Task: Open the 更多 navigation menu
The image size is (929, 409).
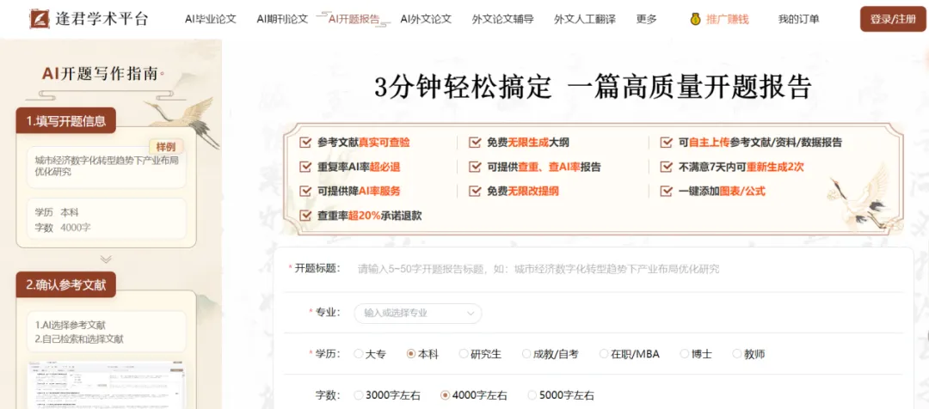Action: [x=646, y=19]
